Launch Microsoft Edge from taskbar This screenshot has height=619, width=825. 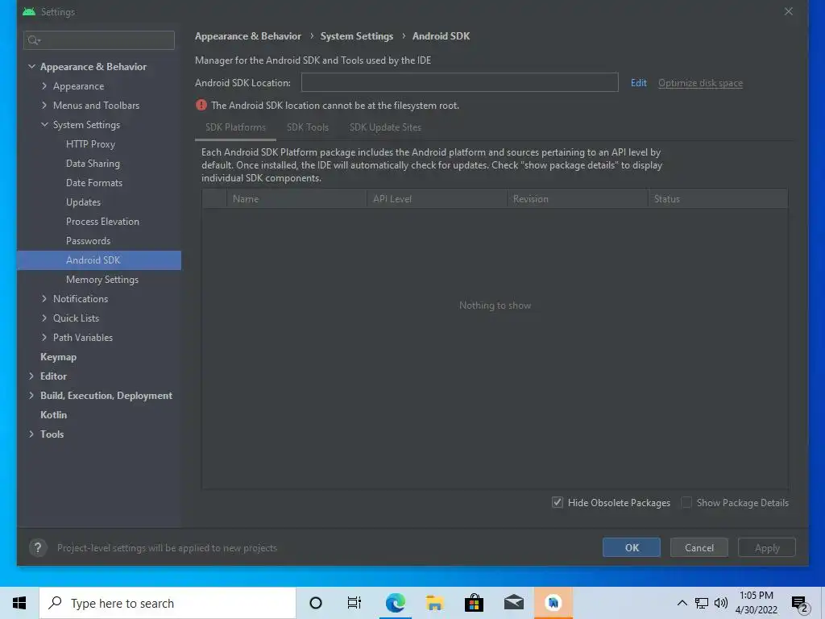(395, 603)
